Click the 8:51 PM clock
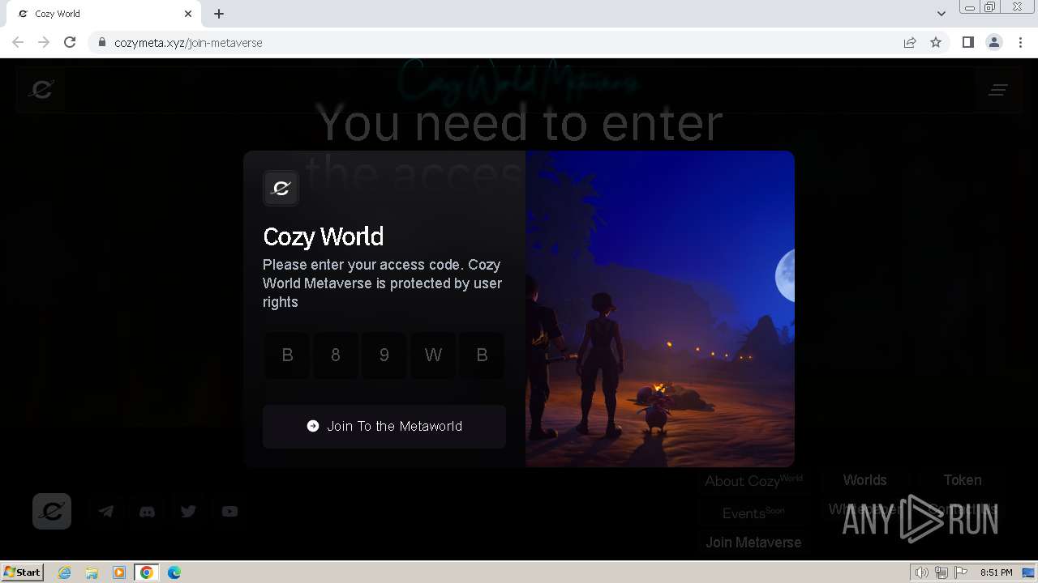This screenshot has width=1038, height=583. tap(996, 572)
